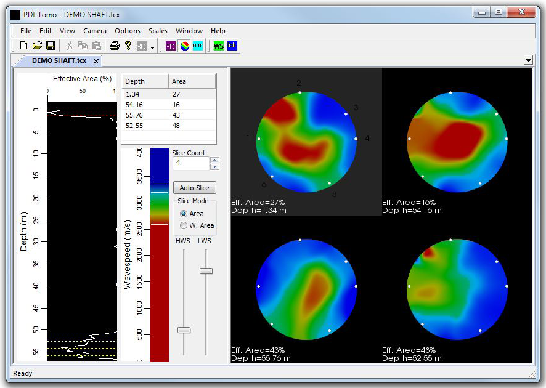Select the W. Area slice mode option
Viewport: 546px width, 388px height.
184,225
